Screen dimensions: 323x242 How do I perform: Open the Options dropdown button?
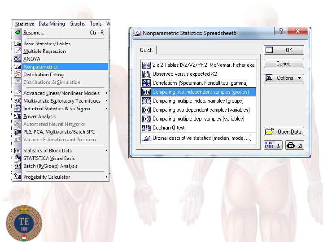tap(284, 78)
